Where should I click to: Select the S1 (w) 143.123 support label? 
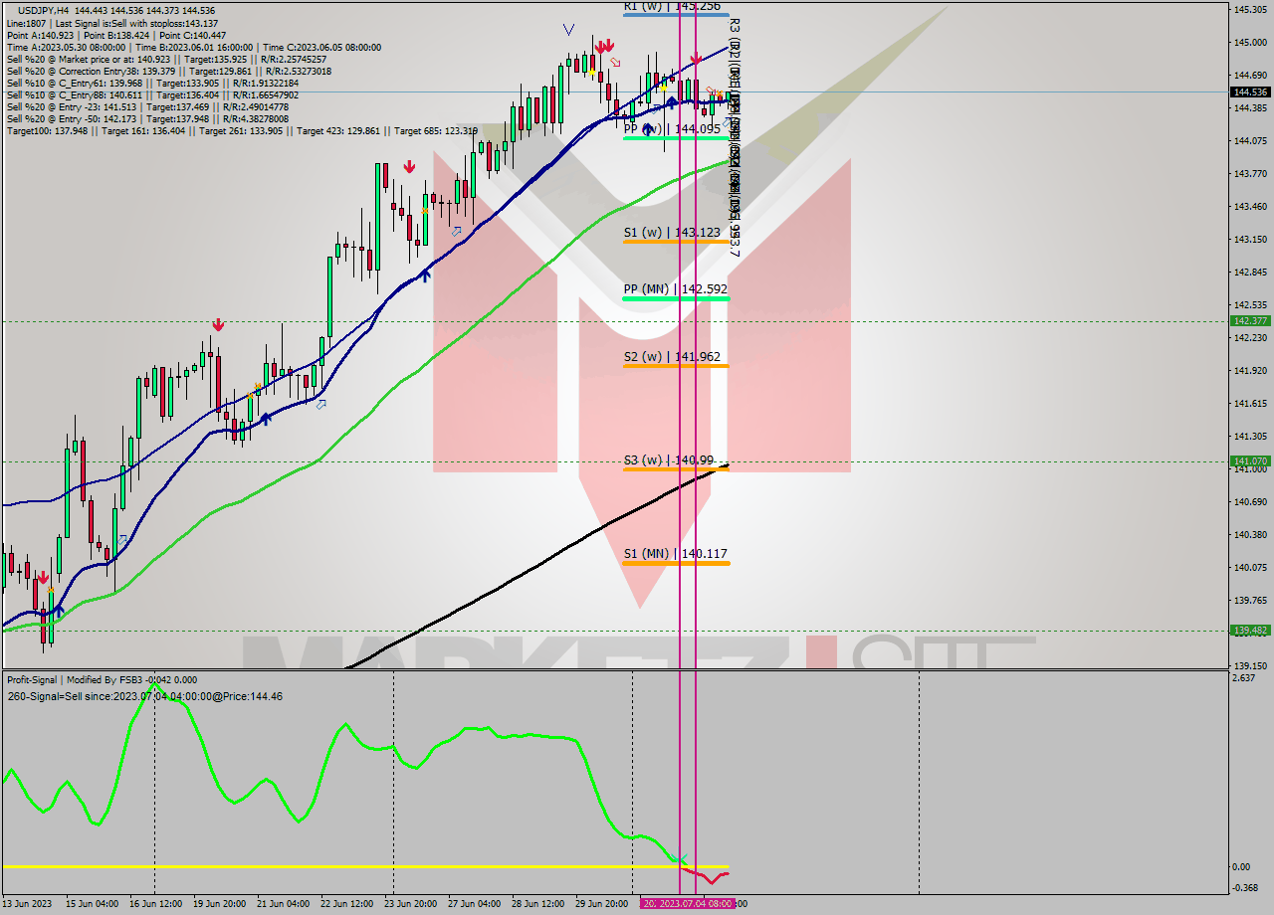click(672, 233)
